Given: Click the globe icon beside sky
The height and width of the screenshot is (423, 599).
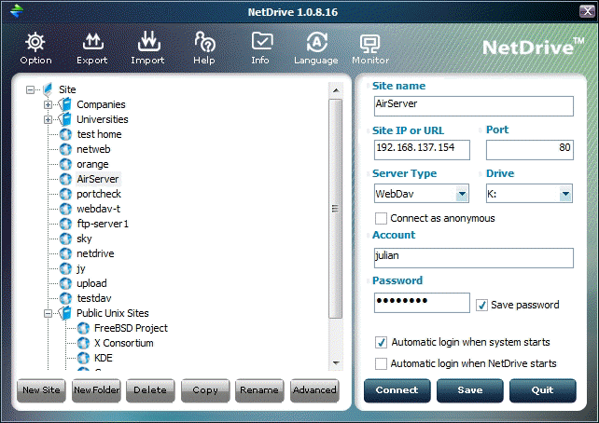Looking at the screenshot, I should click(x=65, y=239).
